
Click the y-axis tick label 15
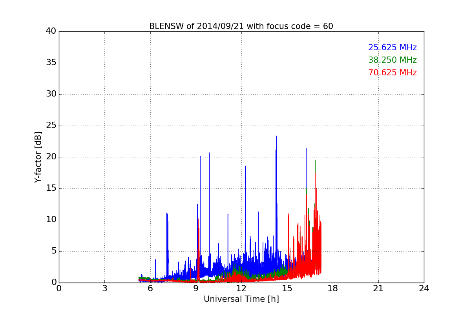[51, 188]
